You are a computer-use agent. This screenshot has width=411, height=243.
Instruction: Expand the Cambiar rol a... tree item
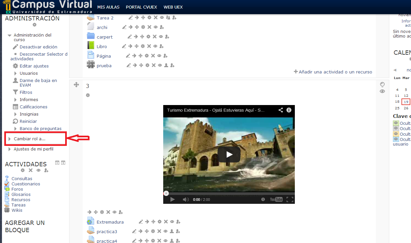(10, 139)
